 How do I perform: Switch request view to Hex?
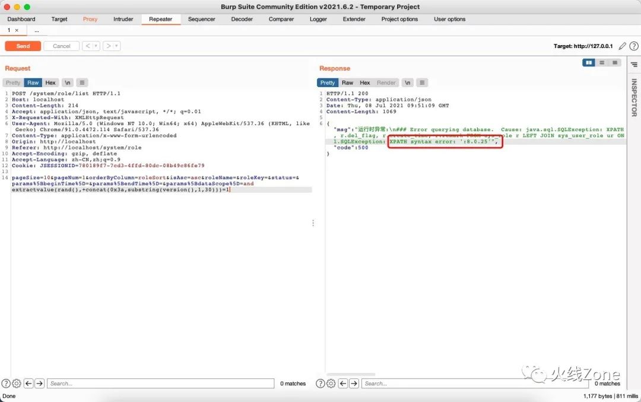coord(50,82)
